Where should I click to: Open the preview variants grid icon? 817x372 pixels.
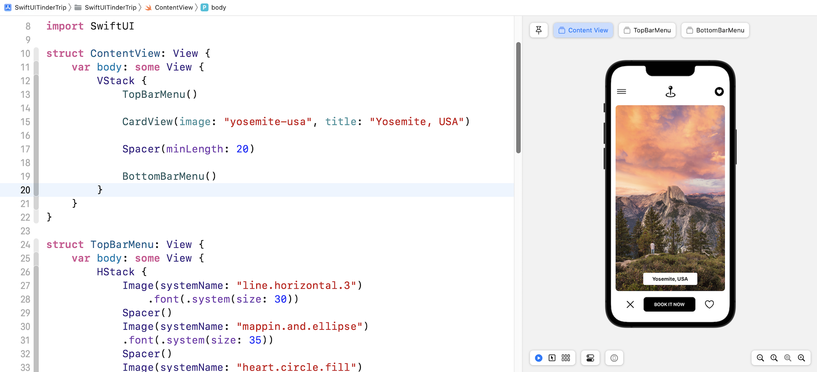[x=566, y=358]
